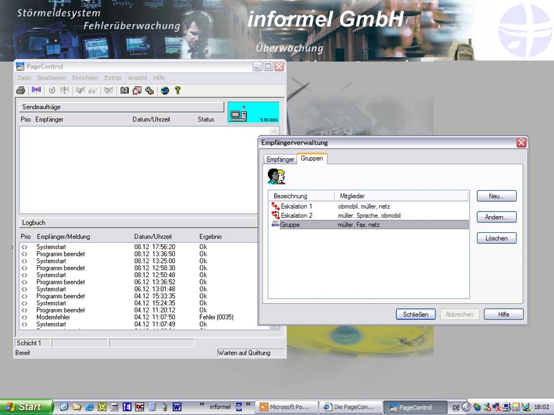Open the Hilfe menu

click(159, 78)
